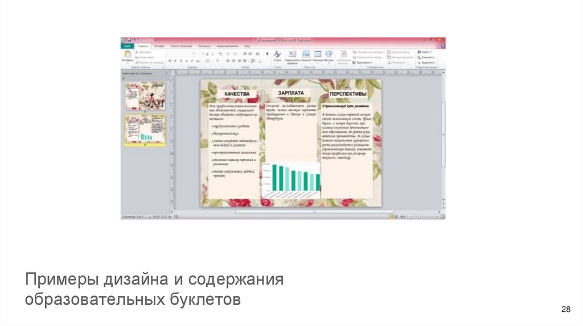This screenshot has width=583, height=326.
Task: Click Переместить назад
Action: pyautogui.click(x=367, y=57)
